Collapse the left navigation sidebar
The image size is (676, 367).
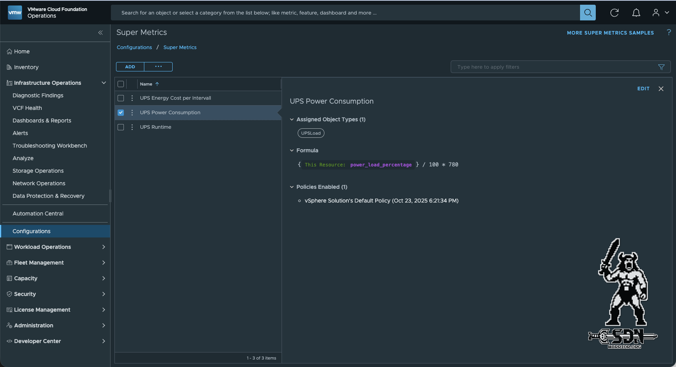click(100, 33)
